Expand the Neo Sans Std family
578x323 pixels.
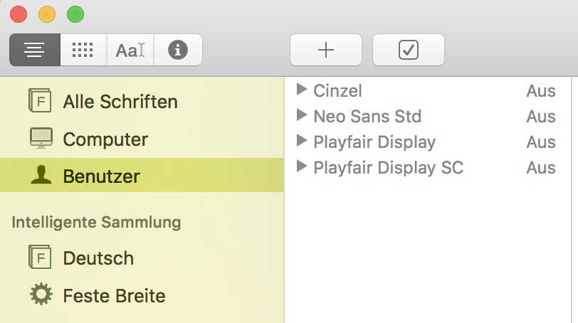click(x=302, y=115)
